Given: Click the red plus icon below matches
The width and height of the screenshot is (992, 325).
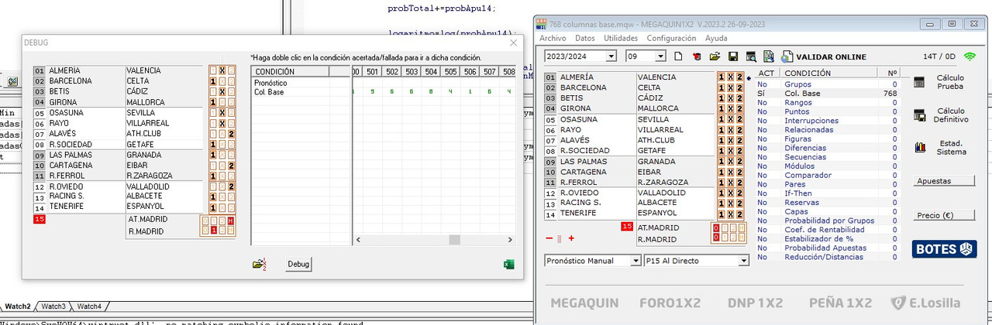Looking at the screenshot, I should point(571,238).
